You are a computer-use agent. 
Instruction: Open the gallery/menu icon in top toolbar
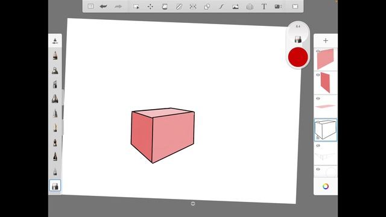pyautogui.click(x=90, y=7)
